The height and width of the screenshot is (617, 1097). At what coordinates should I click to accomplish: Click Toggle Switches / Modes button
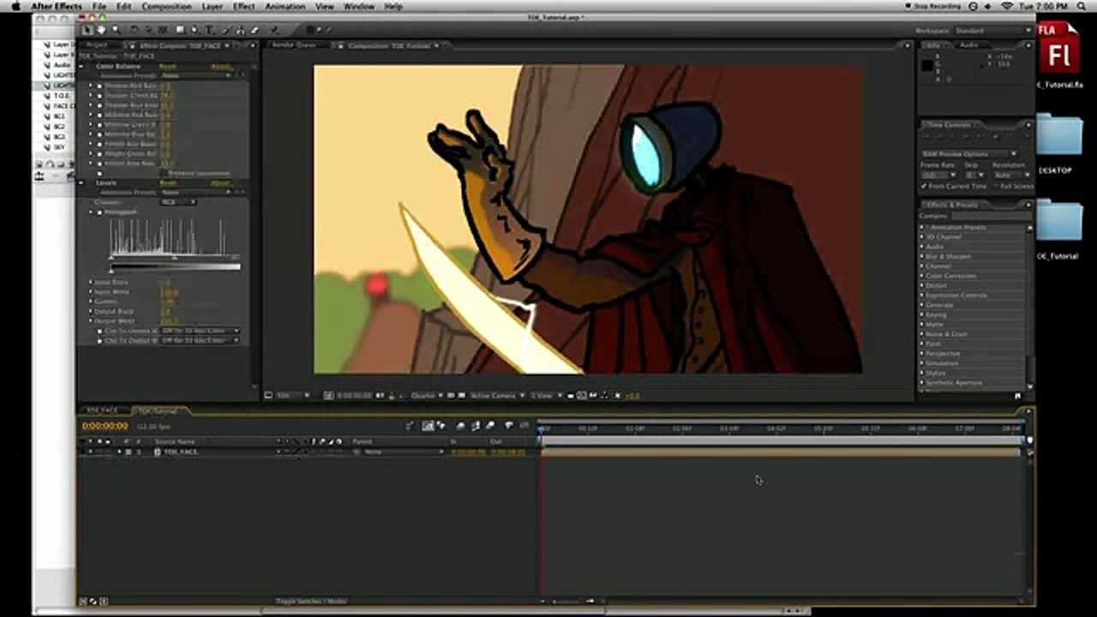pyautogui.click(x=311, y=602)
